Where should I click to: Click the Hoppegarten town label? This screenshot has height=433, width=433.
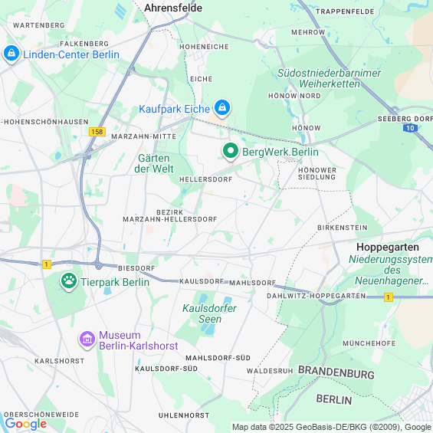click(388, 247)
